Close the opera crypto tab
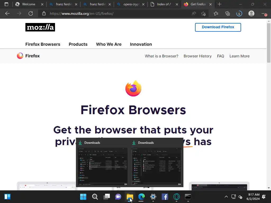This screenshot has width=271, height=203. click(x=143, y=4)
